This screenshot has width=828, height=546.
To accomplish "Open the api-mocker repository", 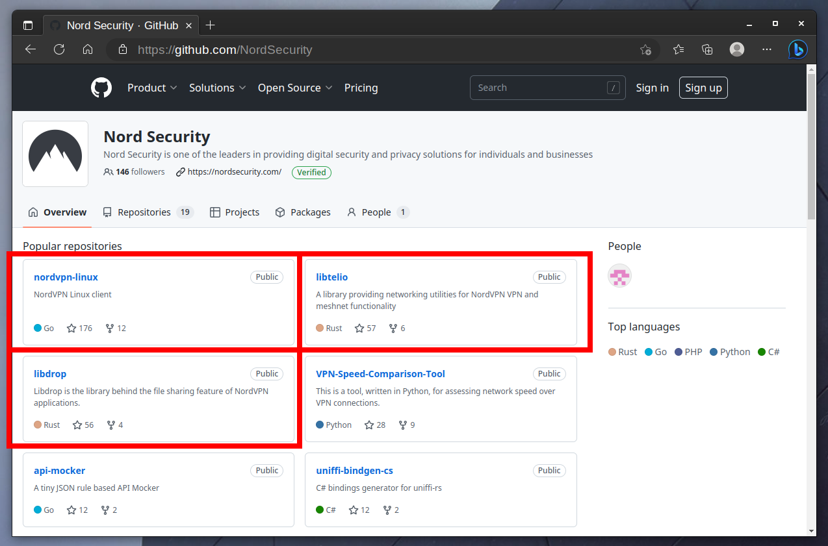I will [x=59, y=471].
